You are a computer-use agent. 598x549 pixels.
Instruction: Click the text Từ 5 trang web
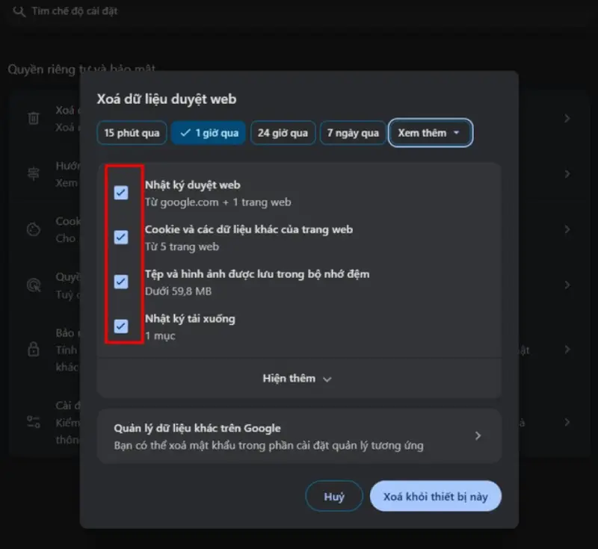click(x=182, y=247)
